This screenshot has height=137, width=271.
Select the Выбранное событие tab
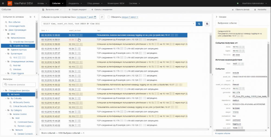[227, 23]
